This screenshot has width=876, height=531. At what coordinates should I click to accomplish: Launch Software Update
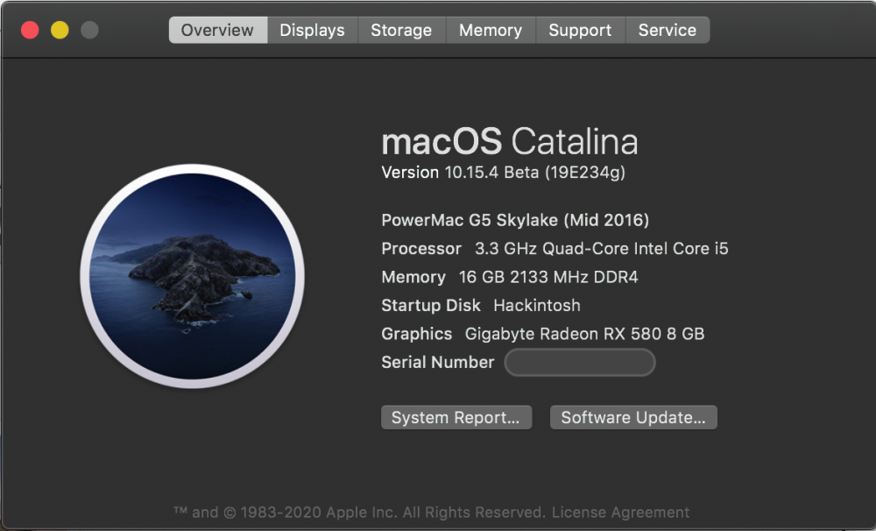click(633, 418)
